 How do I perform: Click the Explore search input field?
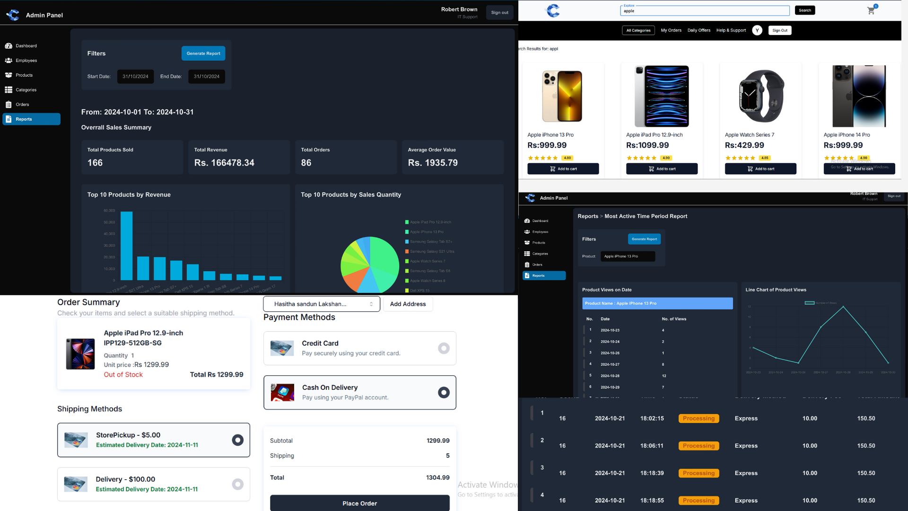pos(705,11)
